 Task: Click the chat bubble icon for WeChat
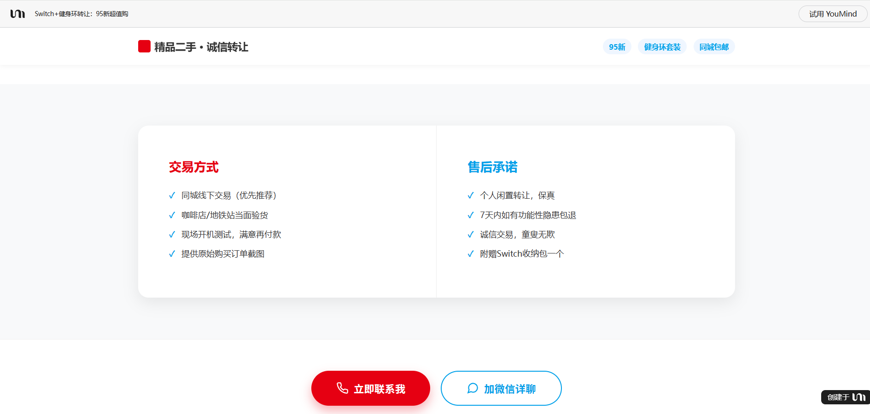pyautogui.click(x=473, y=388)
